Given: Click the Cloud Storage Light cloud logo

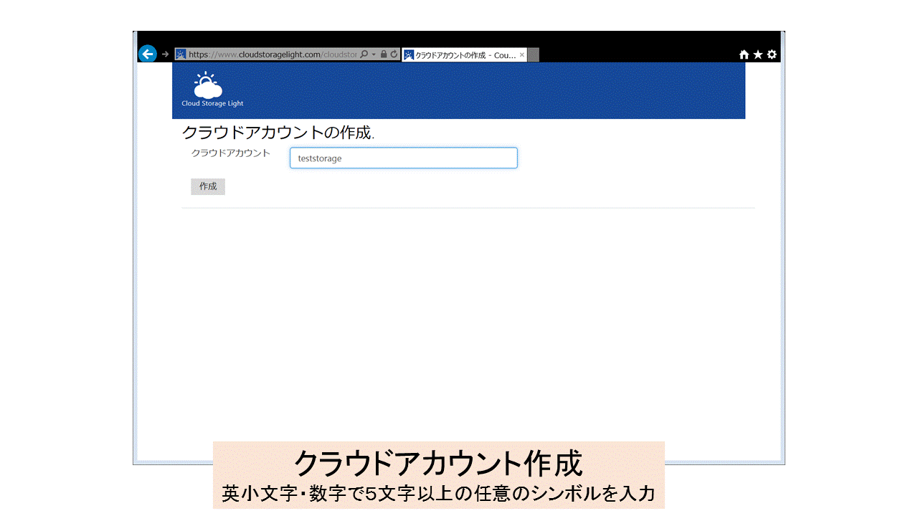Looking at the screenshot, I should pos(208,85).
